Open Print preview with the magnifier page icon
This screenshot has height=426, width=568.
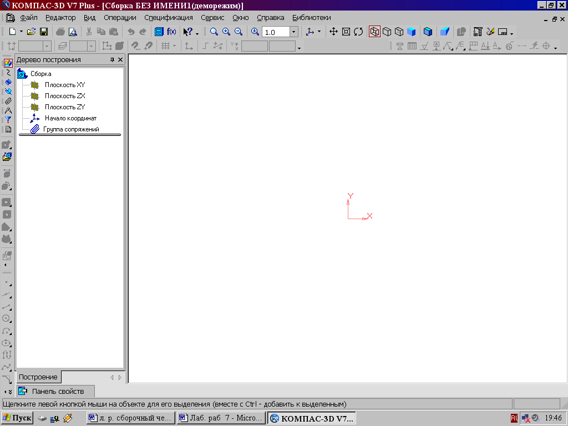coord(73,32)
